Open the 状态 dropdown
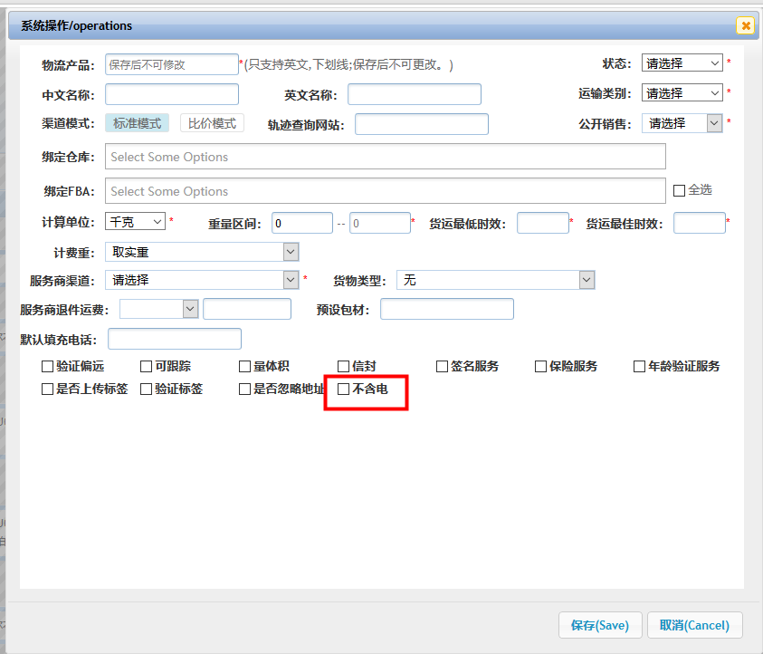The image size is (763, 654). click(682, 63)
